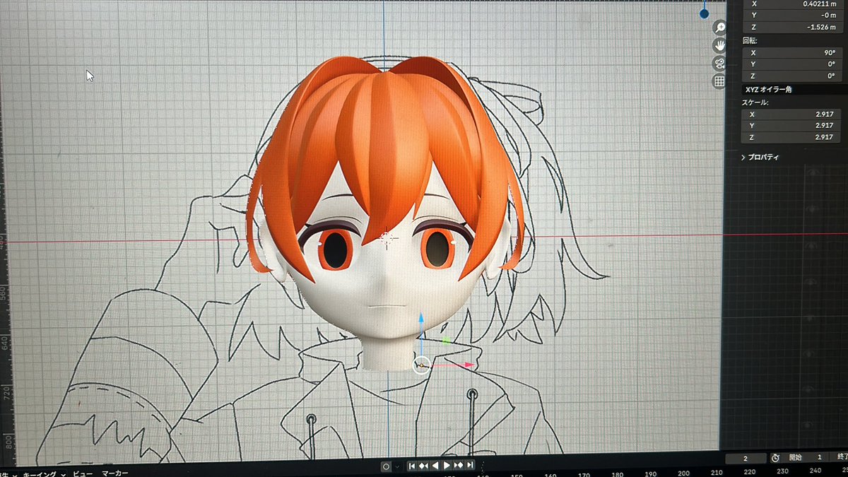Click the Move View hand icon
Viewport: 848px width, 477px height.
pos(719,45)
